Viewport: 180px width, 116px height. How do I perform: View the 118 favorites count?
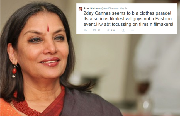(113, 30)
